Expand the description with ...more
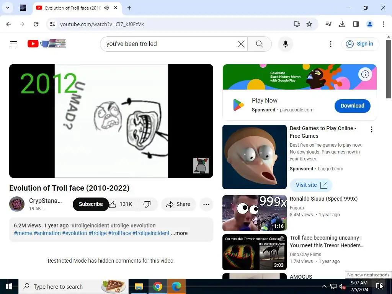392x294 pixels. pyautogui.click(x=179, y=233)
